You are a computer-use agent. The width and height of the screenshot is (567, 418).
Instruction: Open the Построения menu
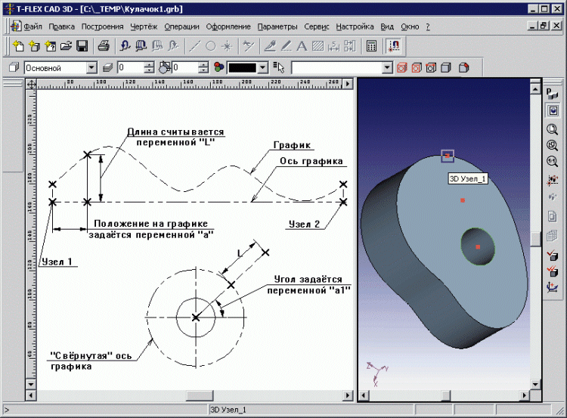click(102, 26)
